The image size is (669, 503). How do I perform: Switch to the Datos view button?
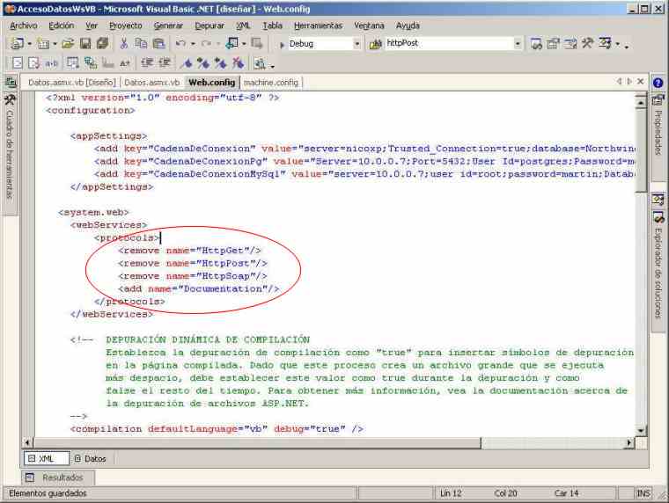click(x=90, y=459)
